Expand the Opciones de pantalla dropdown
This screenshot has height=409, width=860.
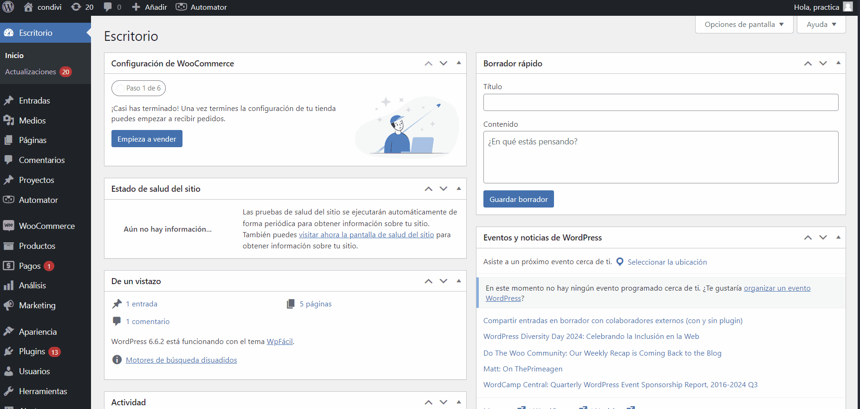[744, 25]
